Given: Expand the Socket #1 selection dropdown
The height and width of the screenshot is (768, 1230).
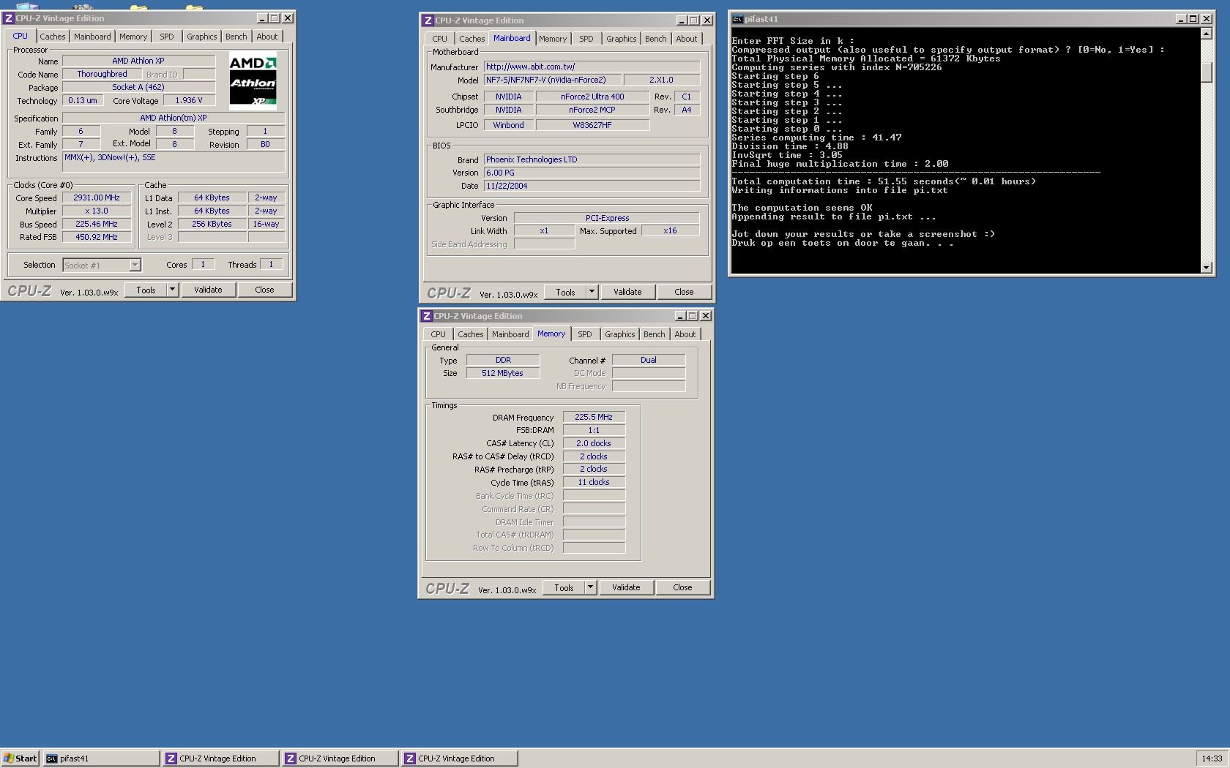Looking at the screenshot, I should click(135, 265).
